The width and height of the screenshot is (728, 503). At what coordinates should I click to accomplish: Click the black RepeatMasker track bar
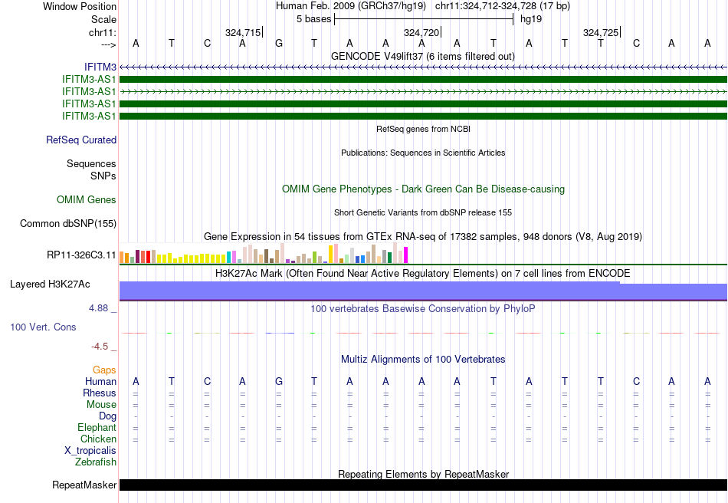pos(424,485)
